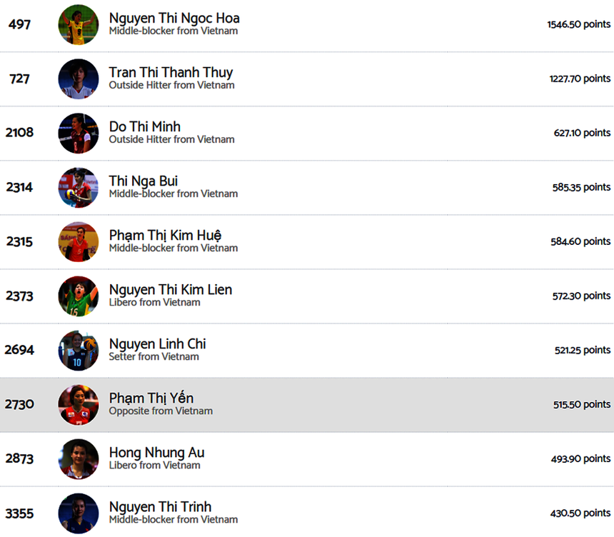614x537 pixels.
Task: Click Do Thi Minh's profile picture
Action: point(79,133)
